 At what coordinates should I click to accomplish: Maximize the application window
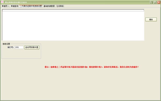click(155, 2)
